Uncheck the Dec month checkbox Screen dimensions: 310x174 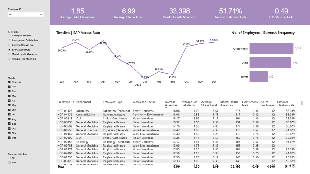click(9, 138)
